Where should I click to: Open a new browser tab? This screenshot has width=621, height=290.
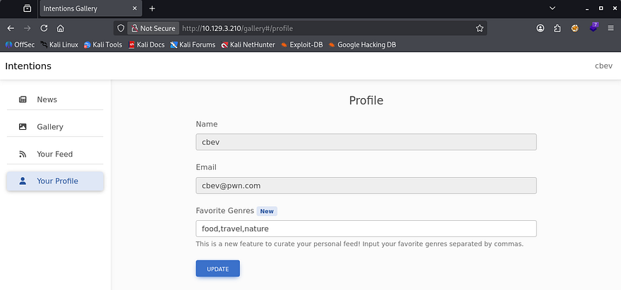[152, 8]
